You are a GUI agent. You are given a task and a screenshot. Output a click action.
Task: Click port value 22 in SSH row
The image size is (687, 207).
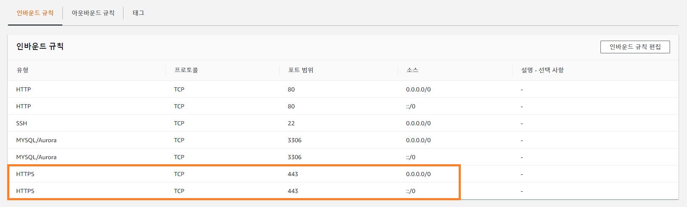pyautogui.click(x=291, y=123)
